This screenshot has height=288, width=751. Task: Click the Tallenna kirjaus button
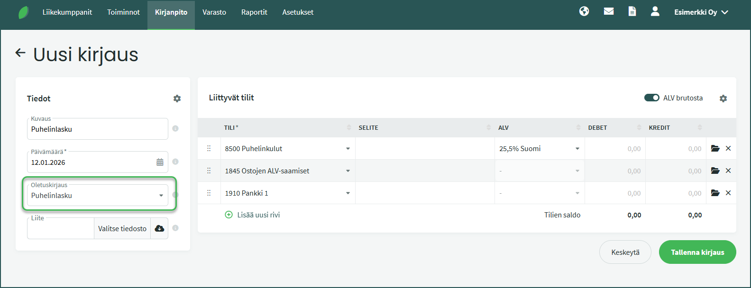pos(697,252)
